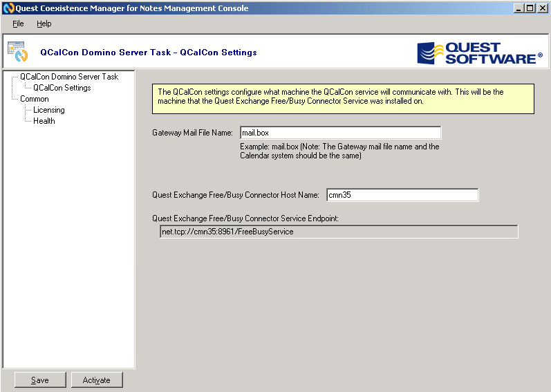Click the 'Gateway Mail File Name:' label
Screen dimensions: 551x392
click(192, 133)
